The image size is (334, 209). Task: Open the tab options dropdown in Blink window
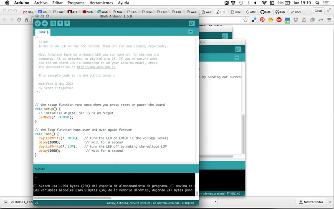pyautogui.click(x=191, y=32)
